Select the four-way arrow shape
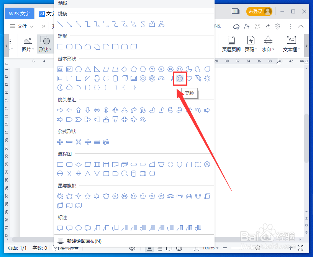Image resolution: width=313 pixels, height=257 pixels. [x=115, y=110]
